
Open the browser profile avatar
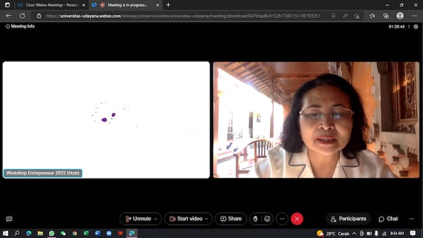pyautogui.click(x=400, y=15)
